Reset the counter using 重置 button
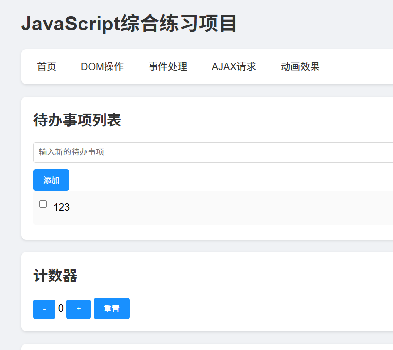This screenshot has height=350, width=393. pos(111,309)
